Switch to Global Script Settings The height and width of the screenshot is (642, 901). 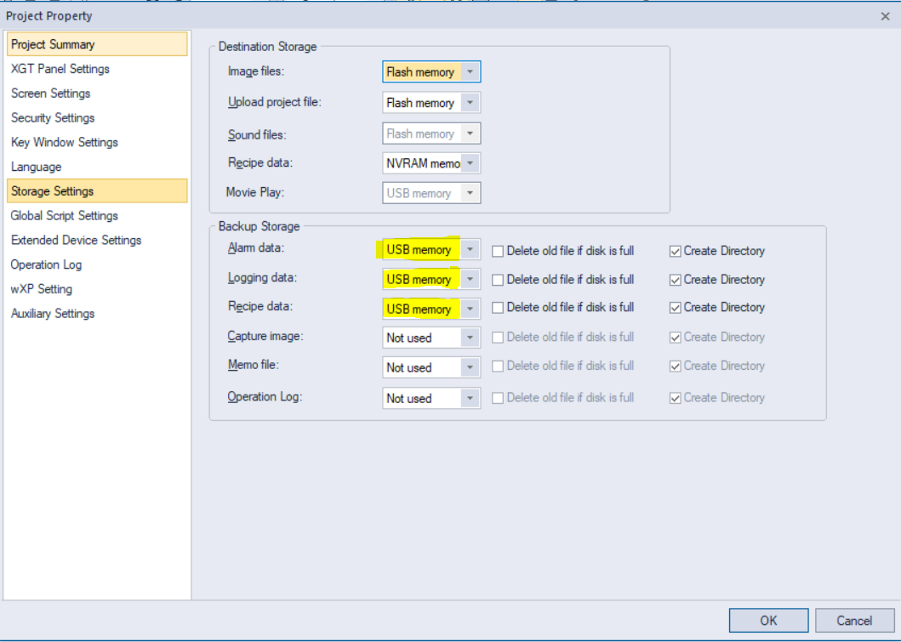click(67, 215)
